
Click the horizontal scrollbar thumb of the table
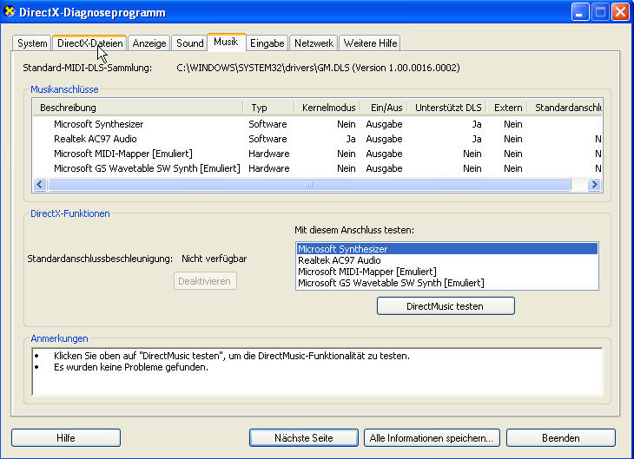click(309, 185)
